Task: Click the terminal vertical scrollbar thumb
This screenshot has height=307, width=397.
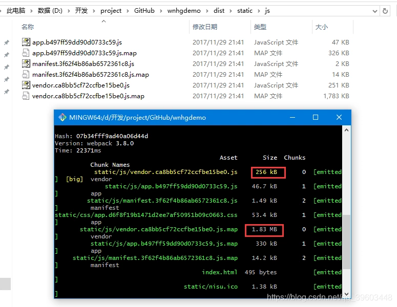Action: pos(347,242)
